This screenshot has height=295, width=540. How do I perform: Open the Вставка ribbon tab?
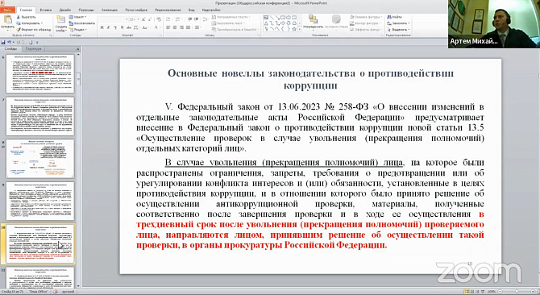coord(46,10)
